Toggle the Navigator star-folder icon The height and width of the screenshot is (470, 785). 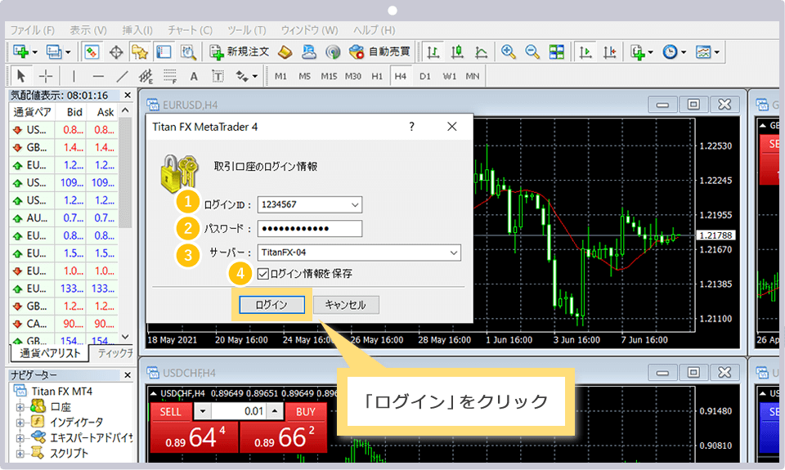[x=140, y=51]
